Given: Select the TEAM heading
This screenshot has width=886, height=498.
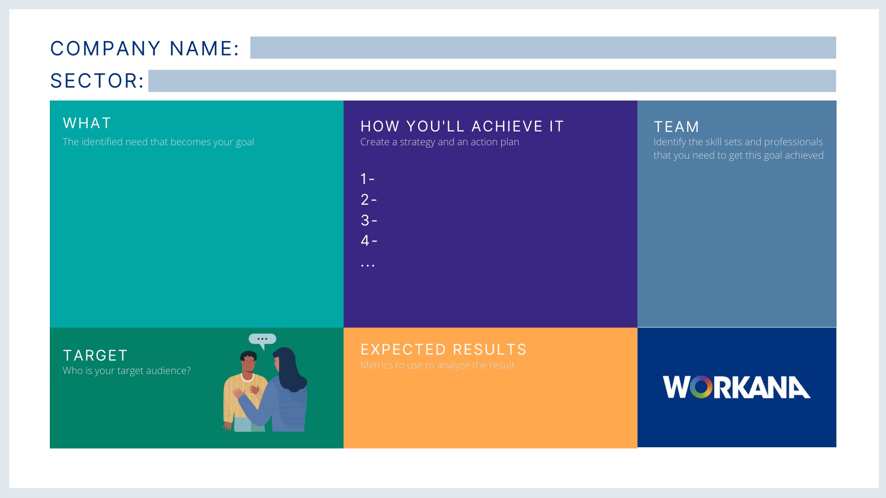Looking at the screenshot, I should click(x=676, y=127).
